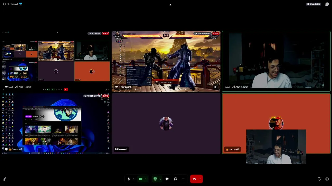Click the 720P 30FPS quality badge
The width and height of the screenshot is (332, 186).
pos(94,34)
